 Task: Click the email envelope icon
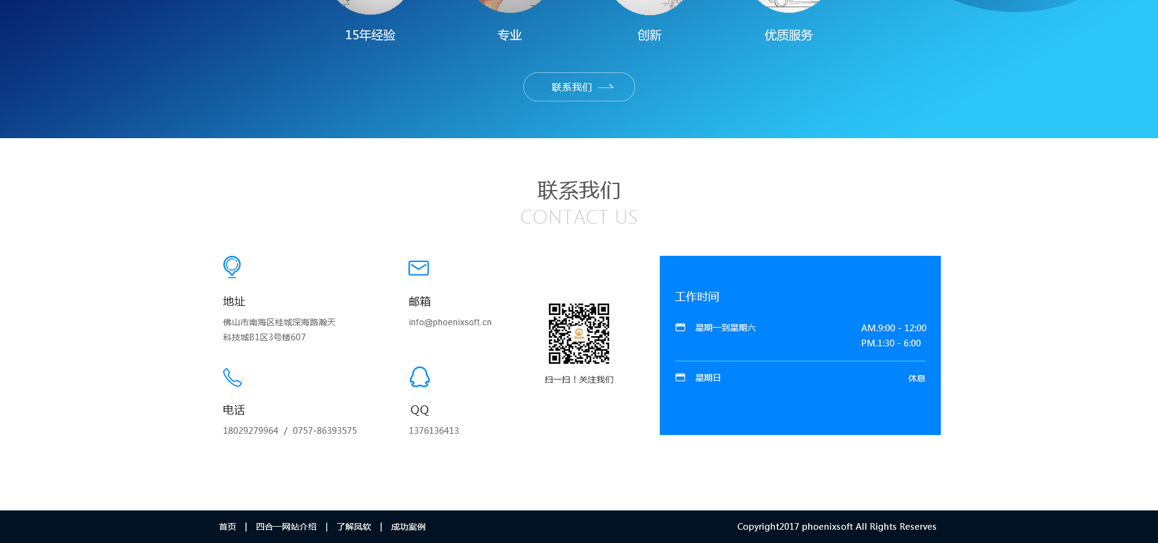tap(419, 268)
